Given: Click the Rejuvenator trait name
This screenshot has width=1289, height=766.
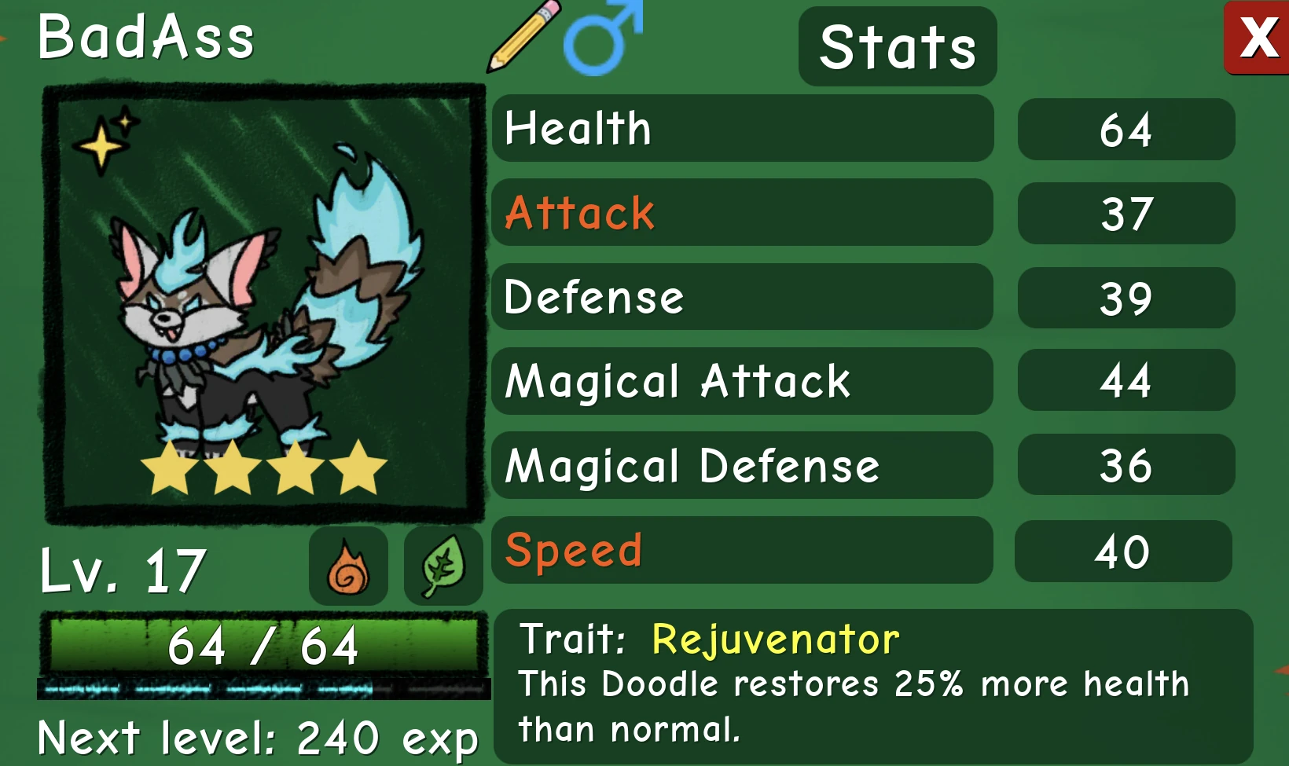Looking at the screenshot, I should [776, 640].
